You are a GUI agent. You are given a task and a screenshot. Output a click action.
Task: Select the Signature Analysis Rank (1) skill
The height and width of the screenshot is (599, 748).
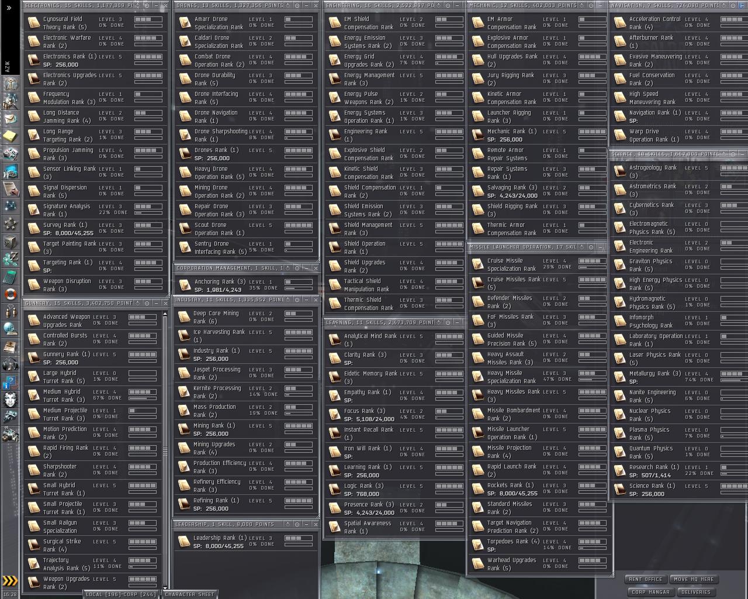[96, 210]
